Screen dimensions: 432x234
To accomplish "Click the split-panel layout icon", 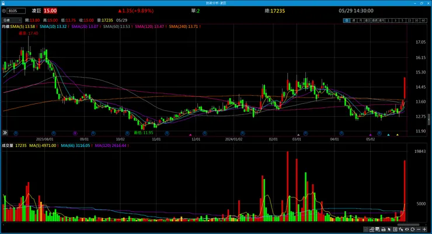I will click(x=395, y=229).
